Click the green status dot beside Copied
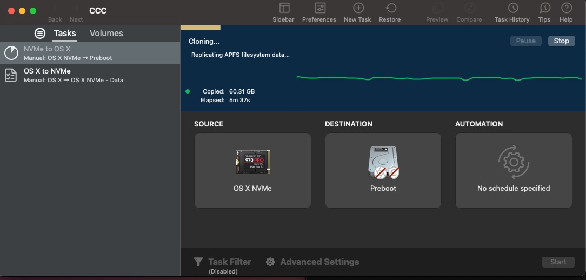 tap(187, 91)
